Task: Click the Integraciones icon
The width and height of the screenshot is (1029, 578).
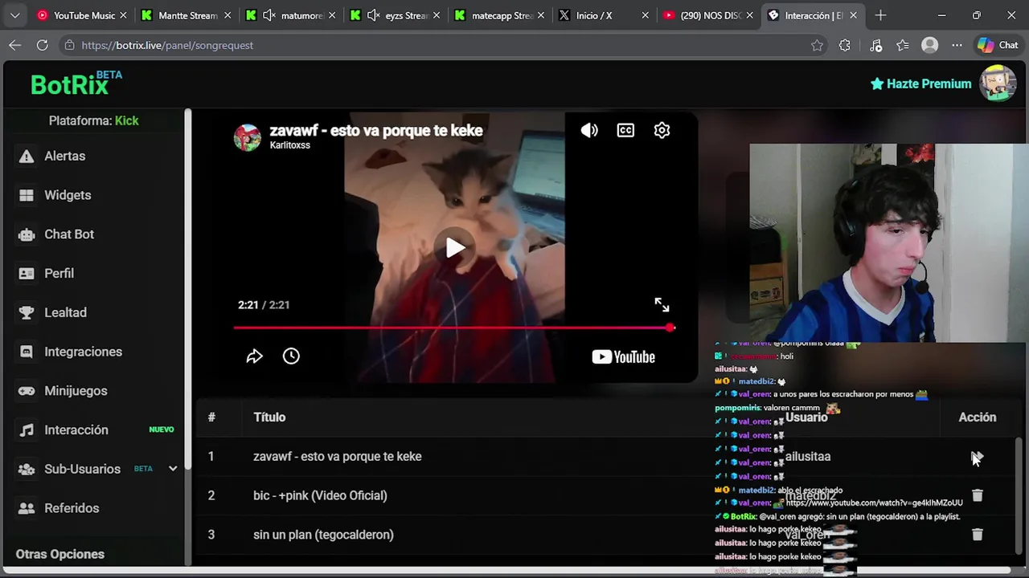Action: pos(27,352)
